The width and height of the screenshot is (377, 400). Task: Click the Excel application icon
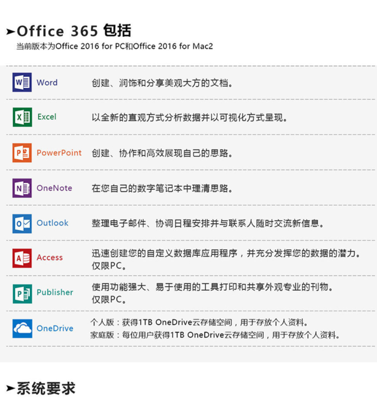pyautogui.click(x=22, y=117)
